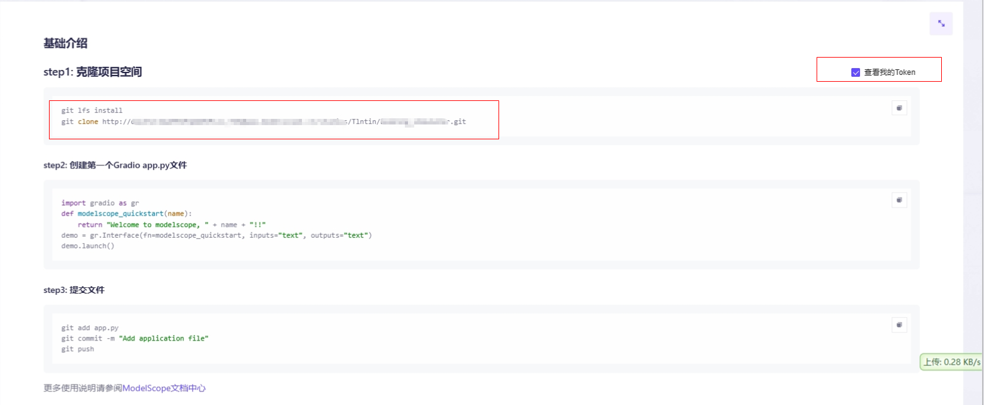Click the git clone command line
Viewport: 984px width, 405px height.
(264, 121)
